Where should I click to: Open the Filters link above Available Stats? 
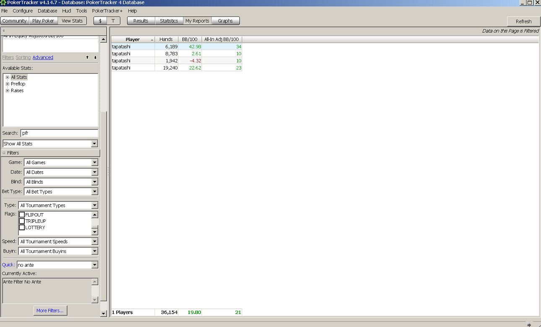pyautogui.click(x=8, y=57)
